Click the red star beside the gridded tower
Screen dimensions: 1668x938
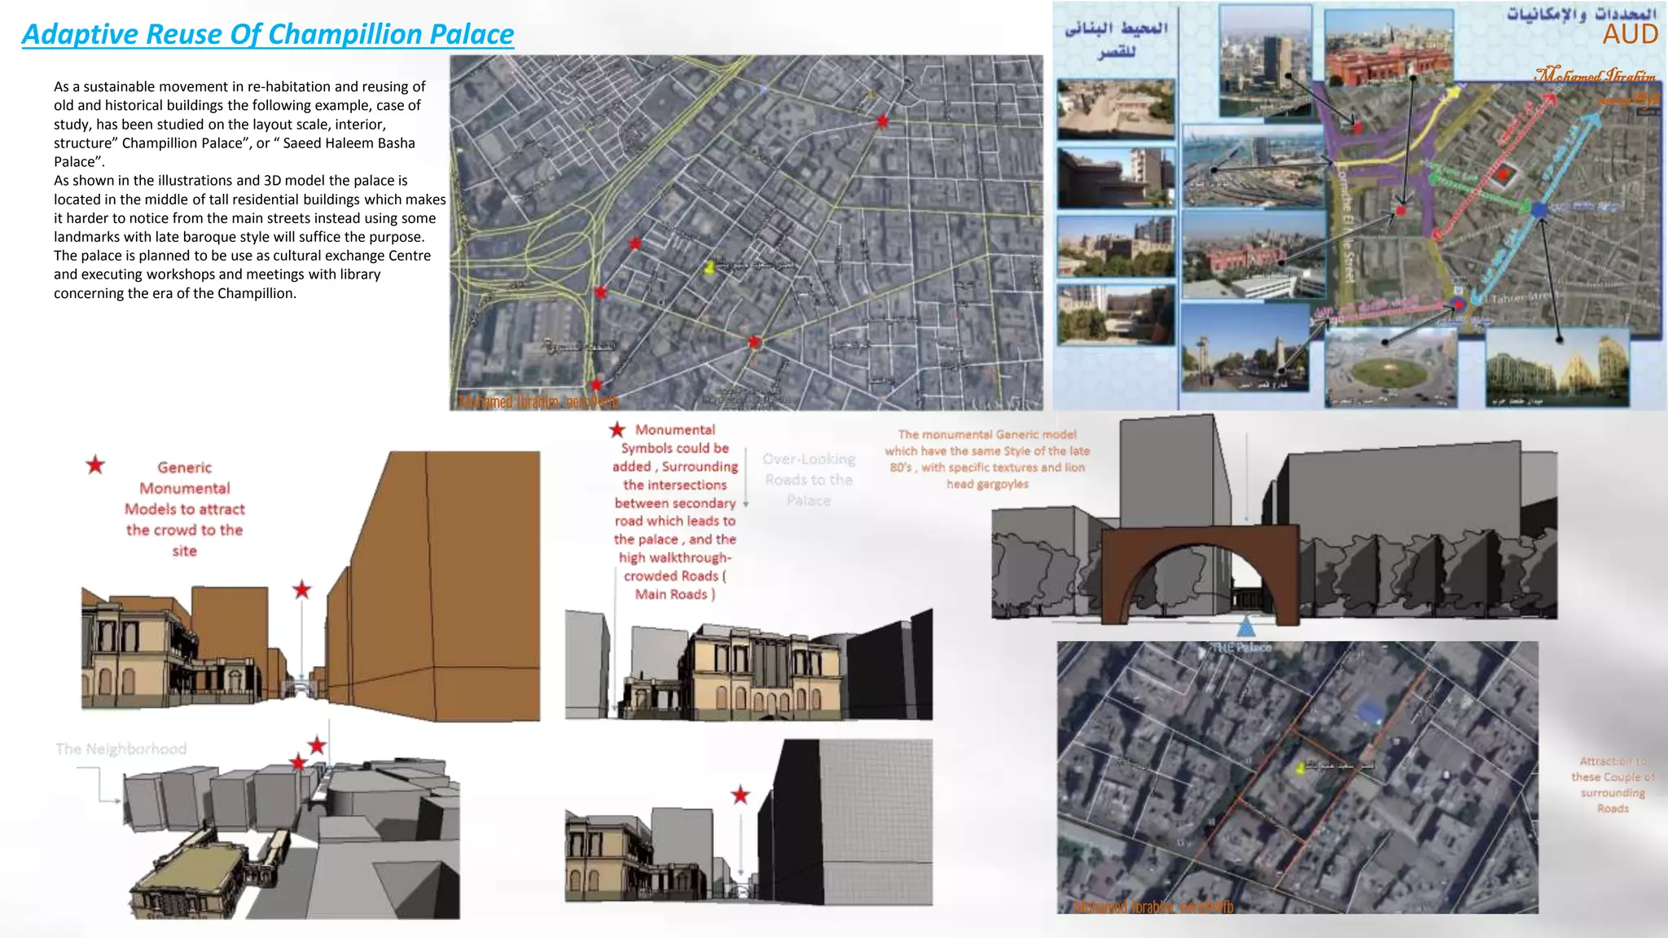[740, 795]
